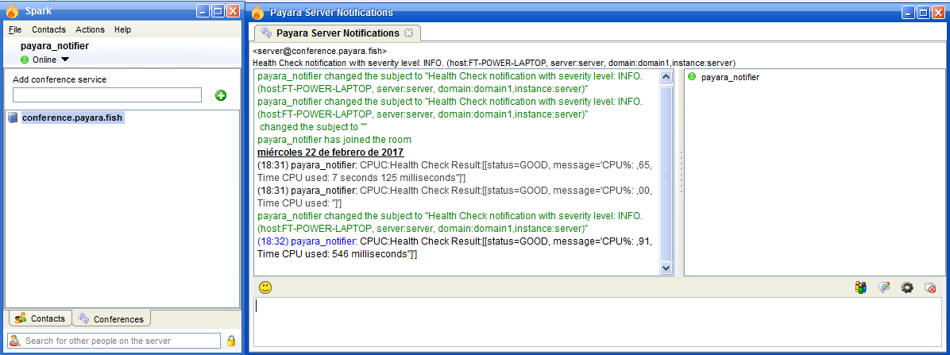Click the red-X window icon in chat toolbar
950x355 pixels.
930,287
